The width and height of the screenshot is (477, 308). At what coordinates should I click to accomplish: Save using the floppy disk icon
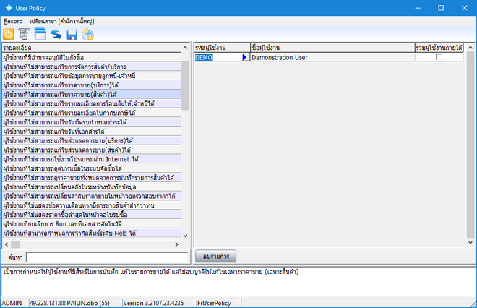click(x=72, y=34)
